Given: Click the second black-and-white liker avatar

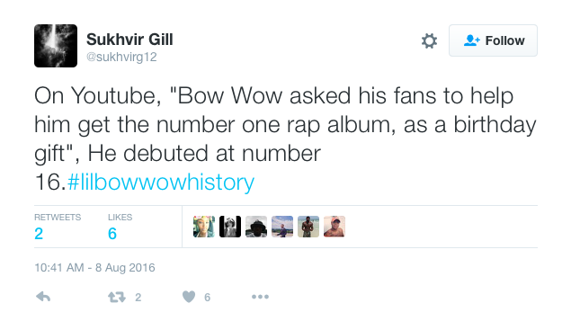Looking at the screenshot, I should coord(230,227).
